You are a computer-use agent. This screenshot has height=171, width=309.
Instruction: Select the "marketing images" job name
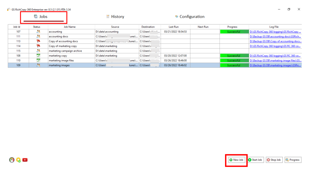pos(59,65)
